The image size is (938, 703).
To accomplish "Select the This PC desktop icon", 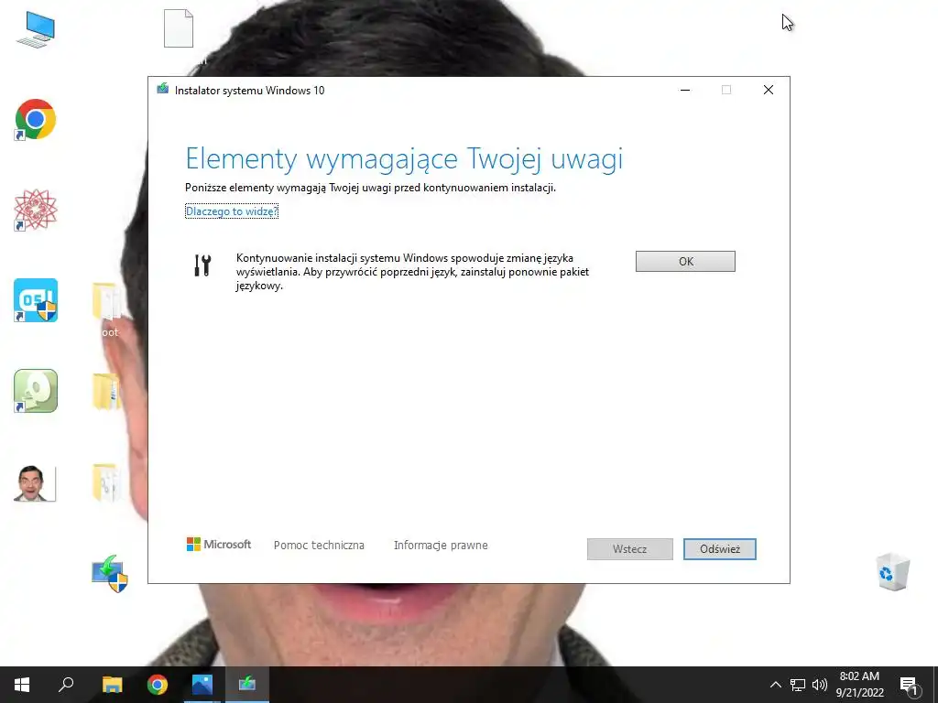I will coord(36,30).
